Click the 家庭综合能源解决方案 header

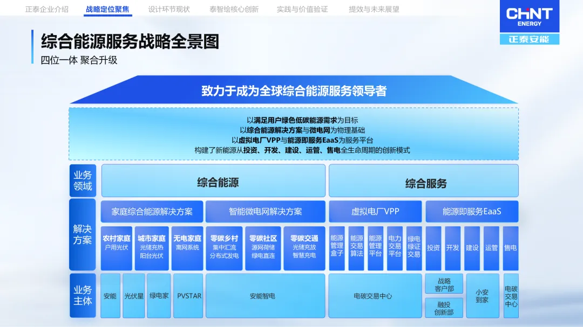point(152,212)
